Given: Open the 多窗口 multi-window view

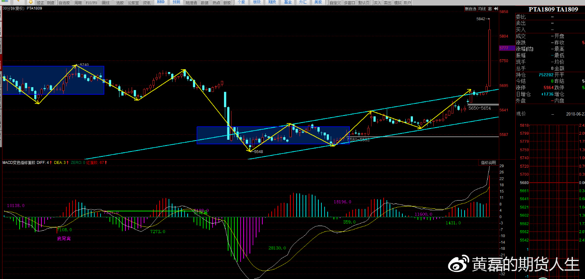Looking at the screenshot, I should click(350, 3).
